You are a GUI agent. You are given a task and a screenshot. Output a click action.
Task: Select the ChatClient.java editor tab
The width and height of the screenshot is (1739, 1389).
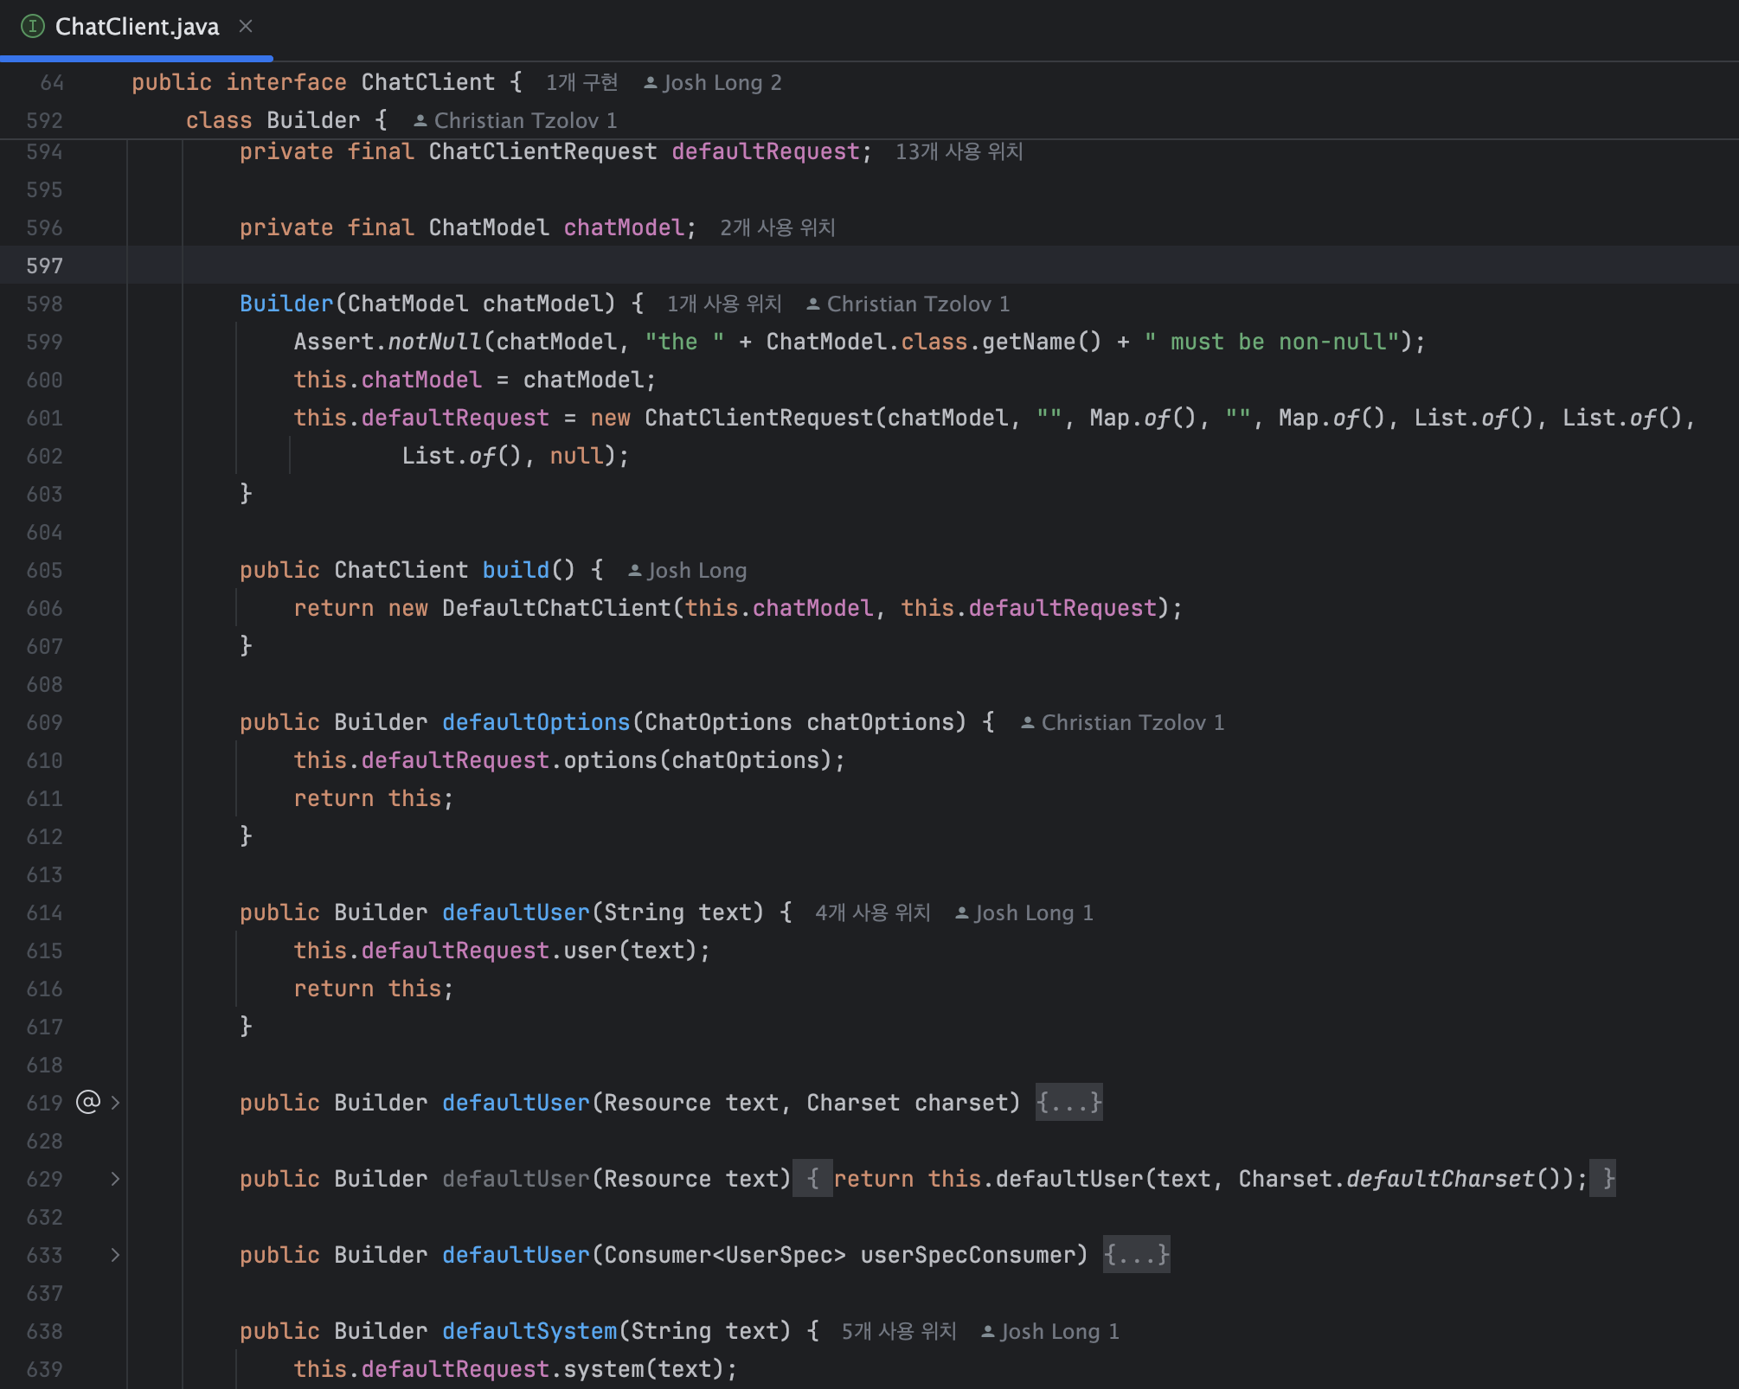(x=137, y=27)
